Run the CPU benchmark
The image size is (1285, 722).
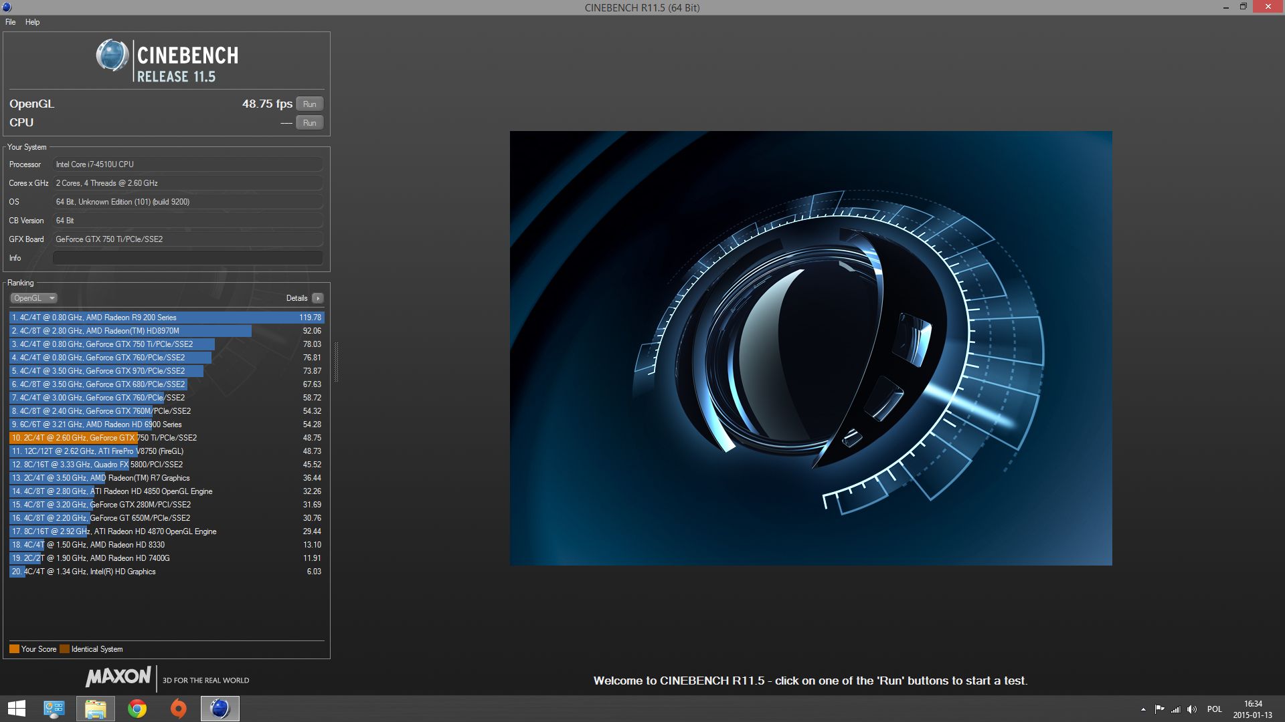tap(309, 123)
